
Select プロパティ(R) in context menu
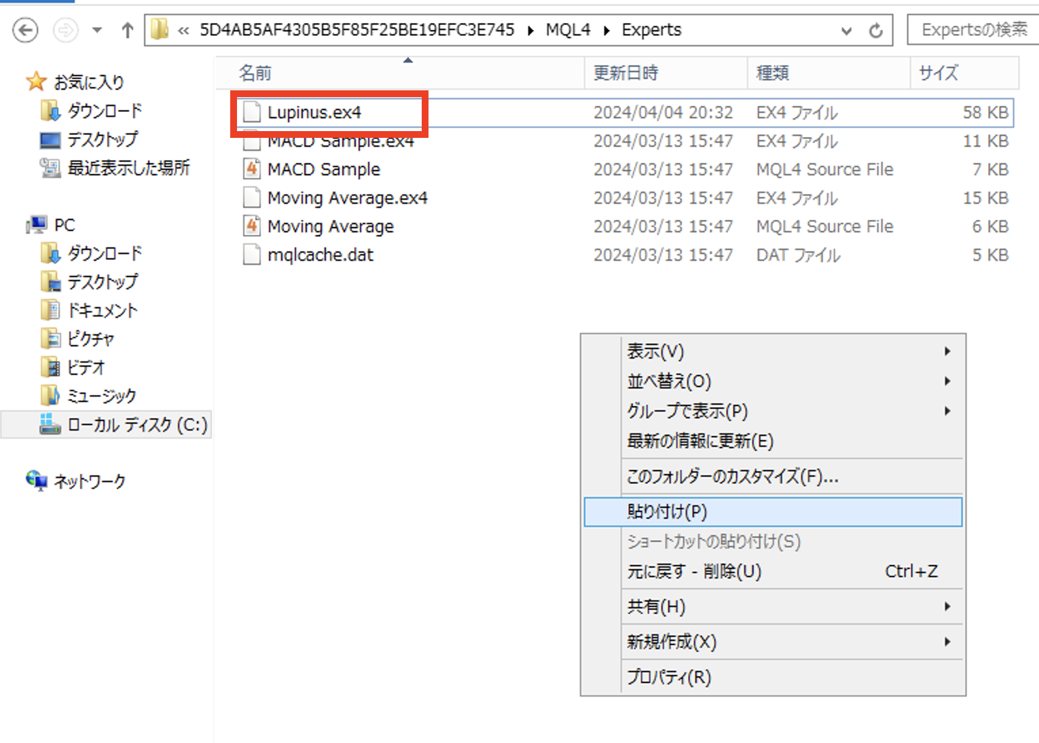point(669,677)
